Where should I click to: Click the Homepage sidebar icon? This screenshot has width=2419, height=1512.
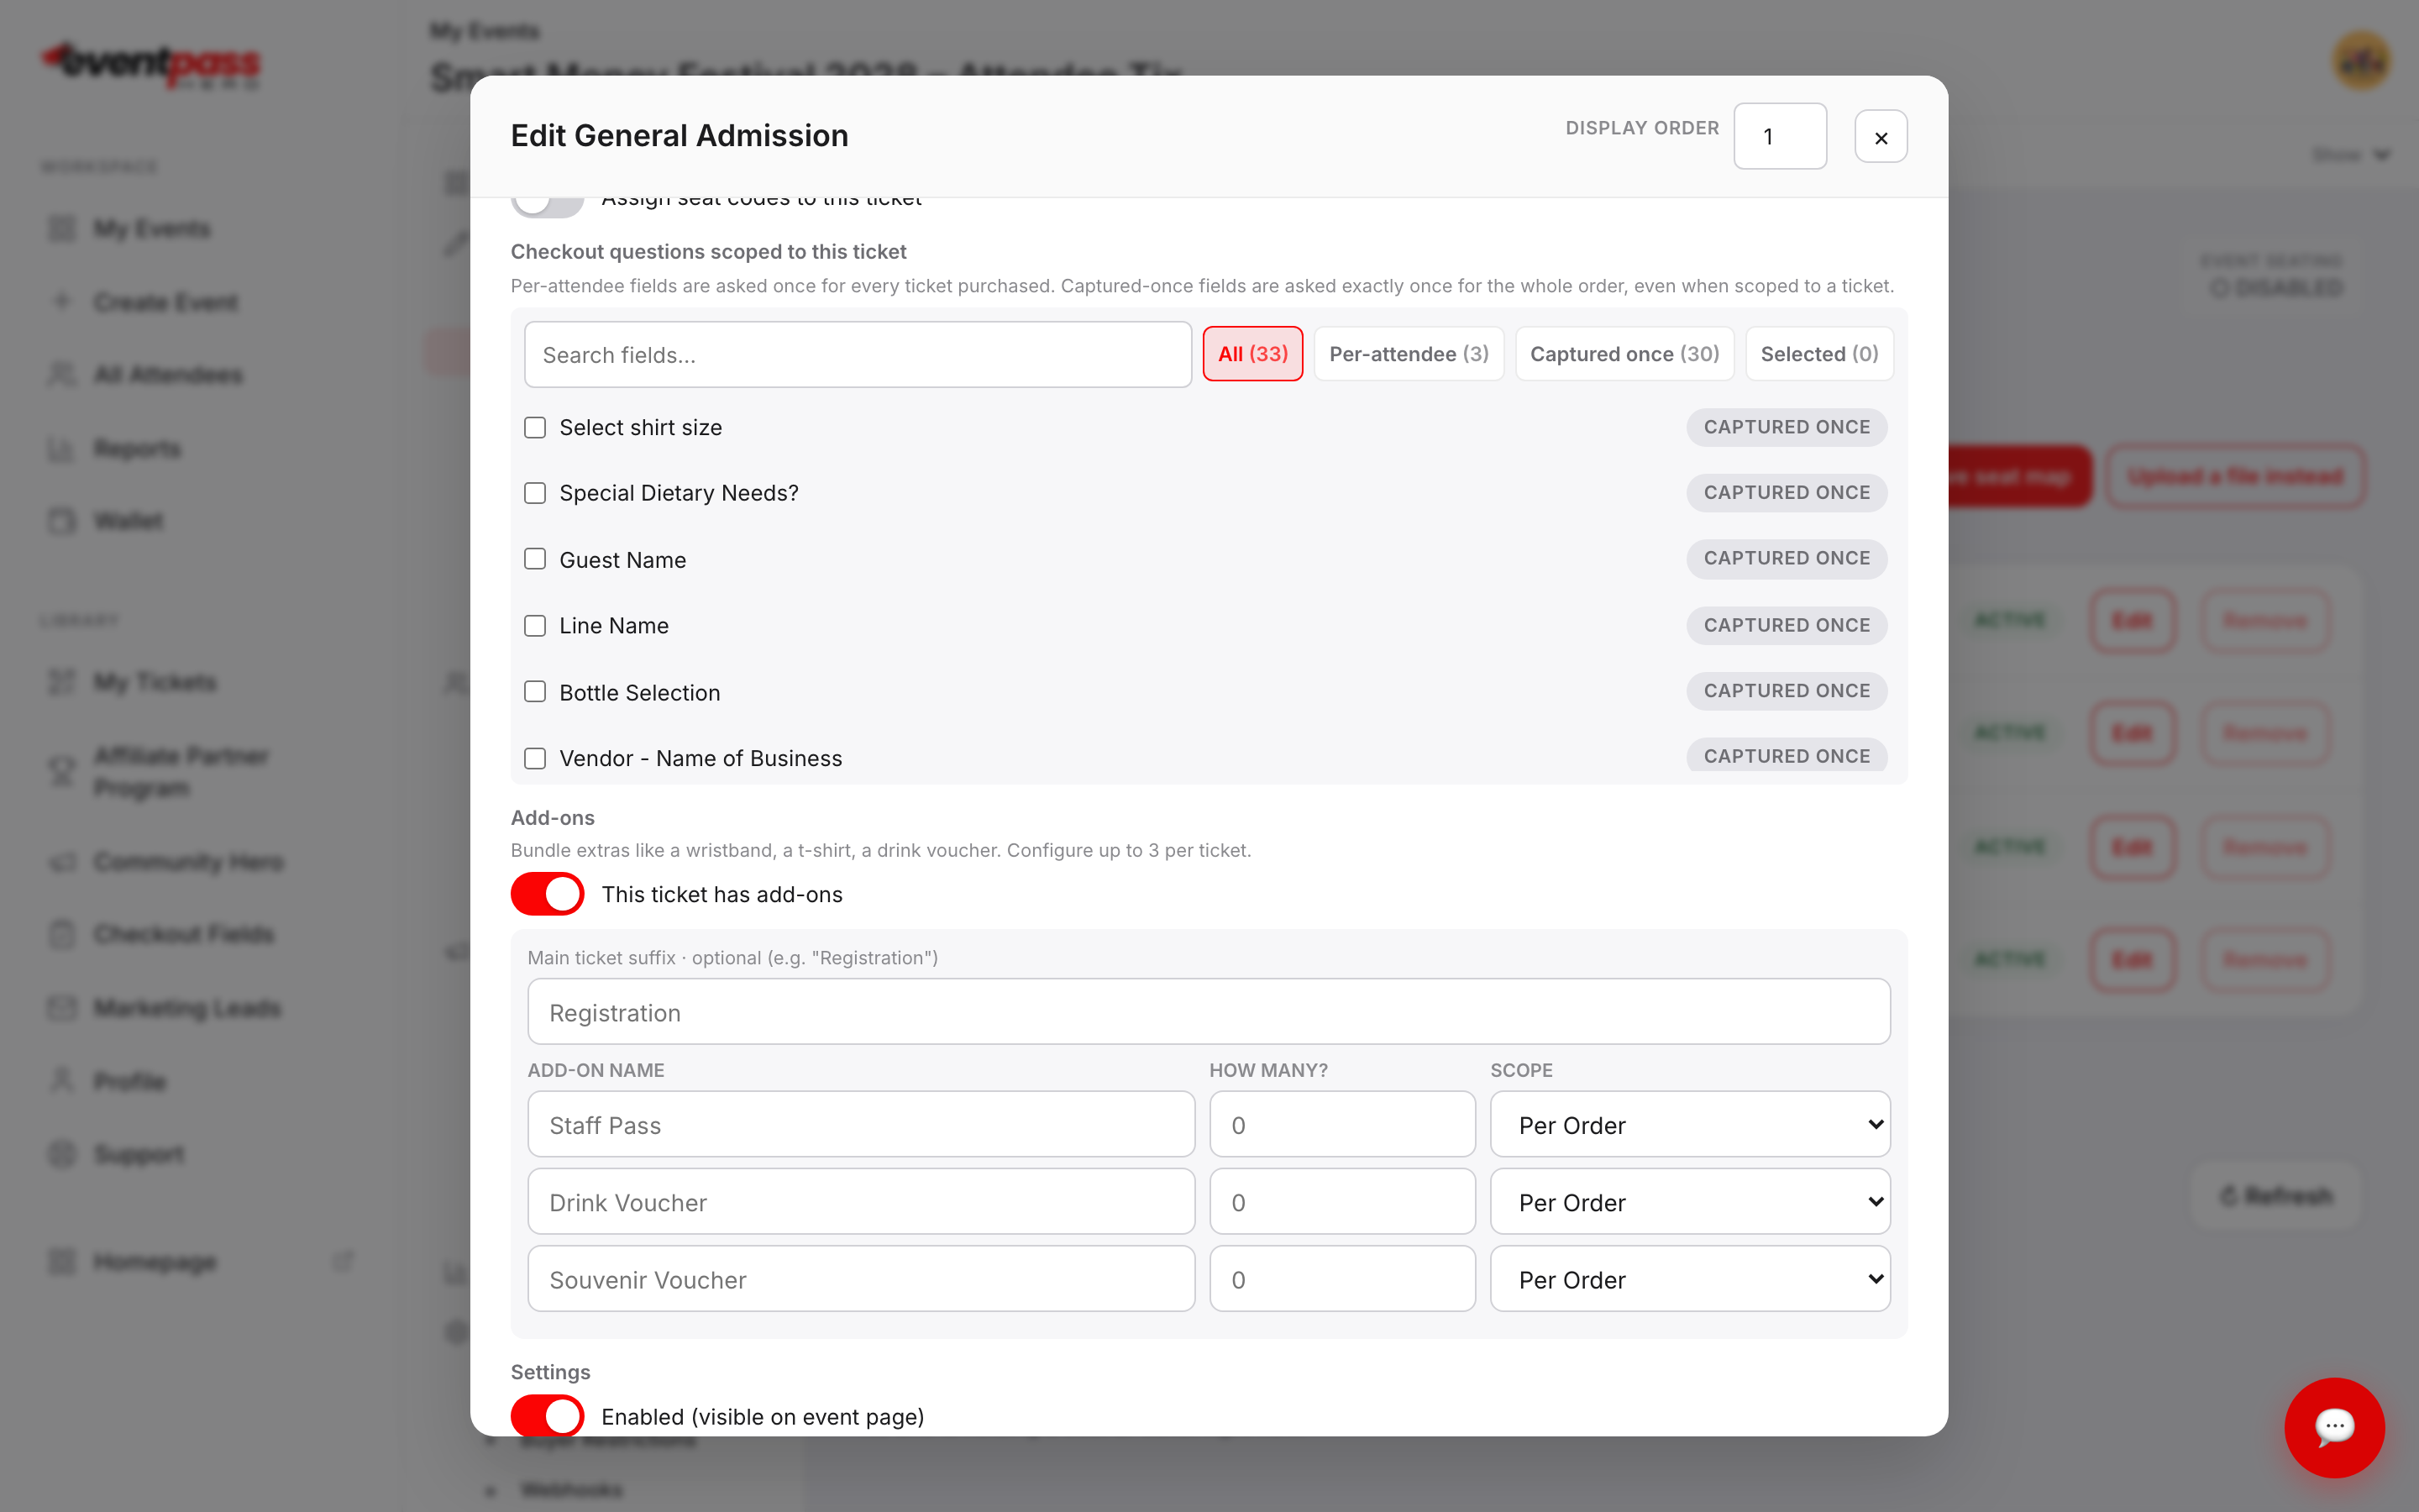pos(62,1262)
